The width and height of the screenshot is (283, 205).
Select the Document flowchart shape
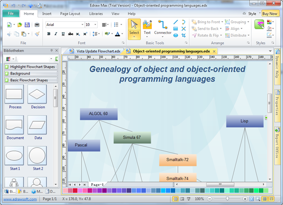coord(15,126)
